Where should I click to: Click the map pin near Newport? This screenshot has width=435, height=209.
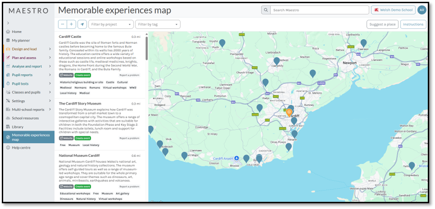coord(363,43)
